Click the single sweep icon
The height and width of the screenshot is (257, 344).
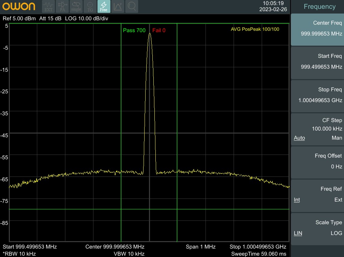76,6
